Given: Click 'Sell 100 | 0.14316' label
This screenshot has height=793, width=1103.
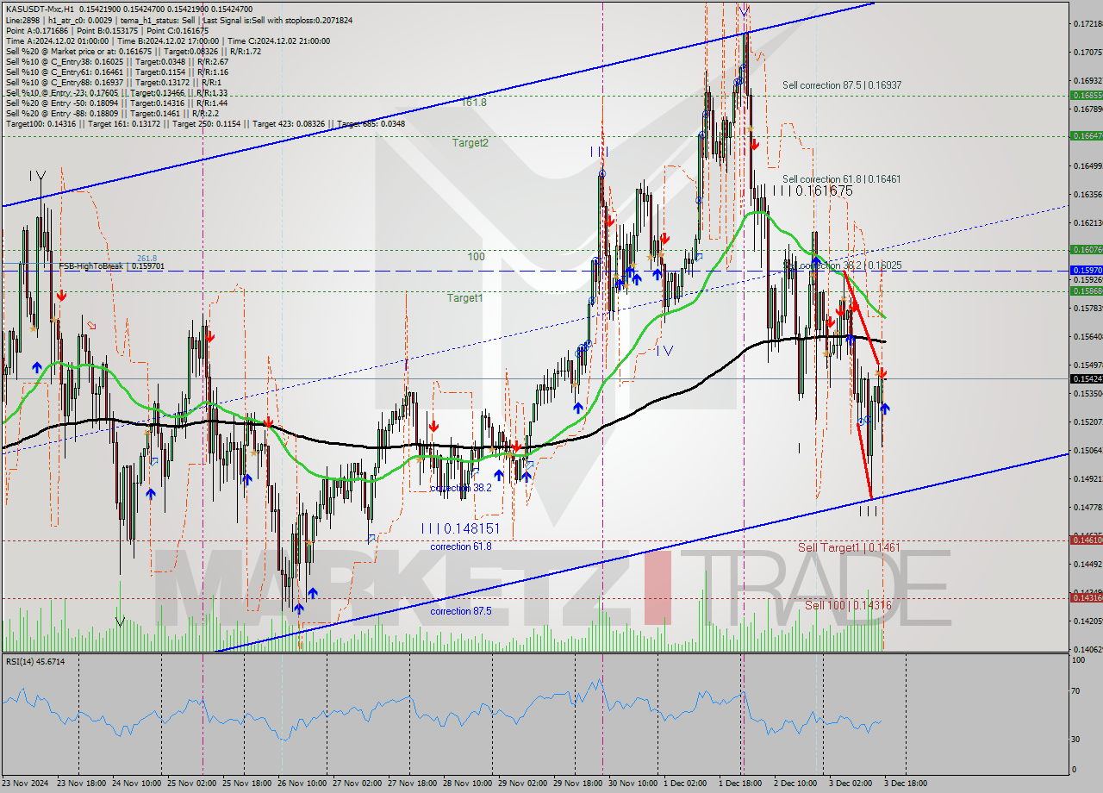Looking at the screenshot, I should (848, 606).
